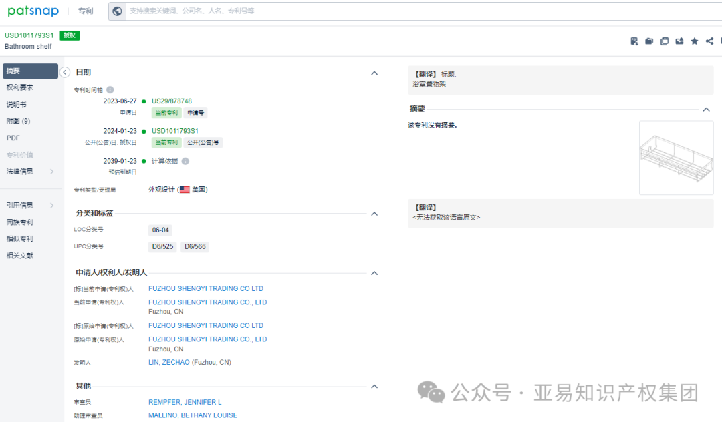Image resolution: width=722 pixels, height=422 pixels.
Task: Open the 权利要求 section in the sidebar
Action: tap(20, 87)
